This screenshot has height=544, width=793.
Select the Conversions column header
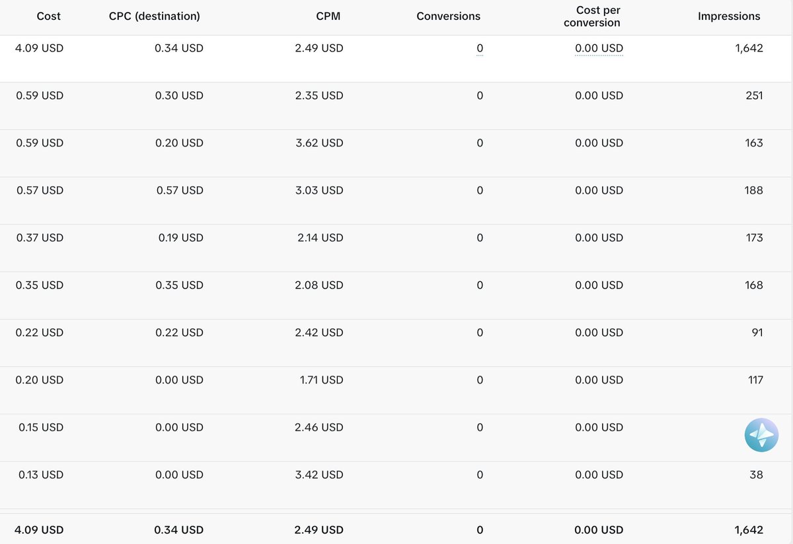point(449,16)
